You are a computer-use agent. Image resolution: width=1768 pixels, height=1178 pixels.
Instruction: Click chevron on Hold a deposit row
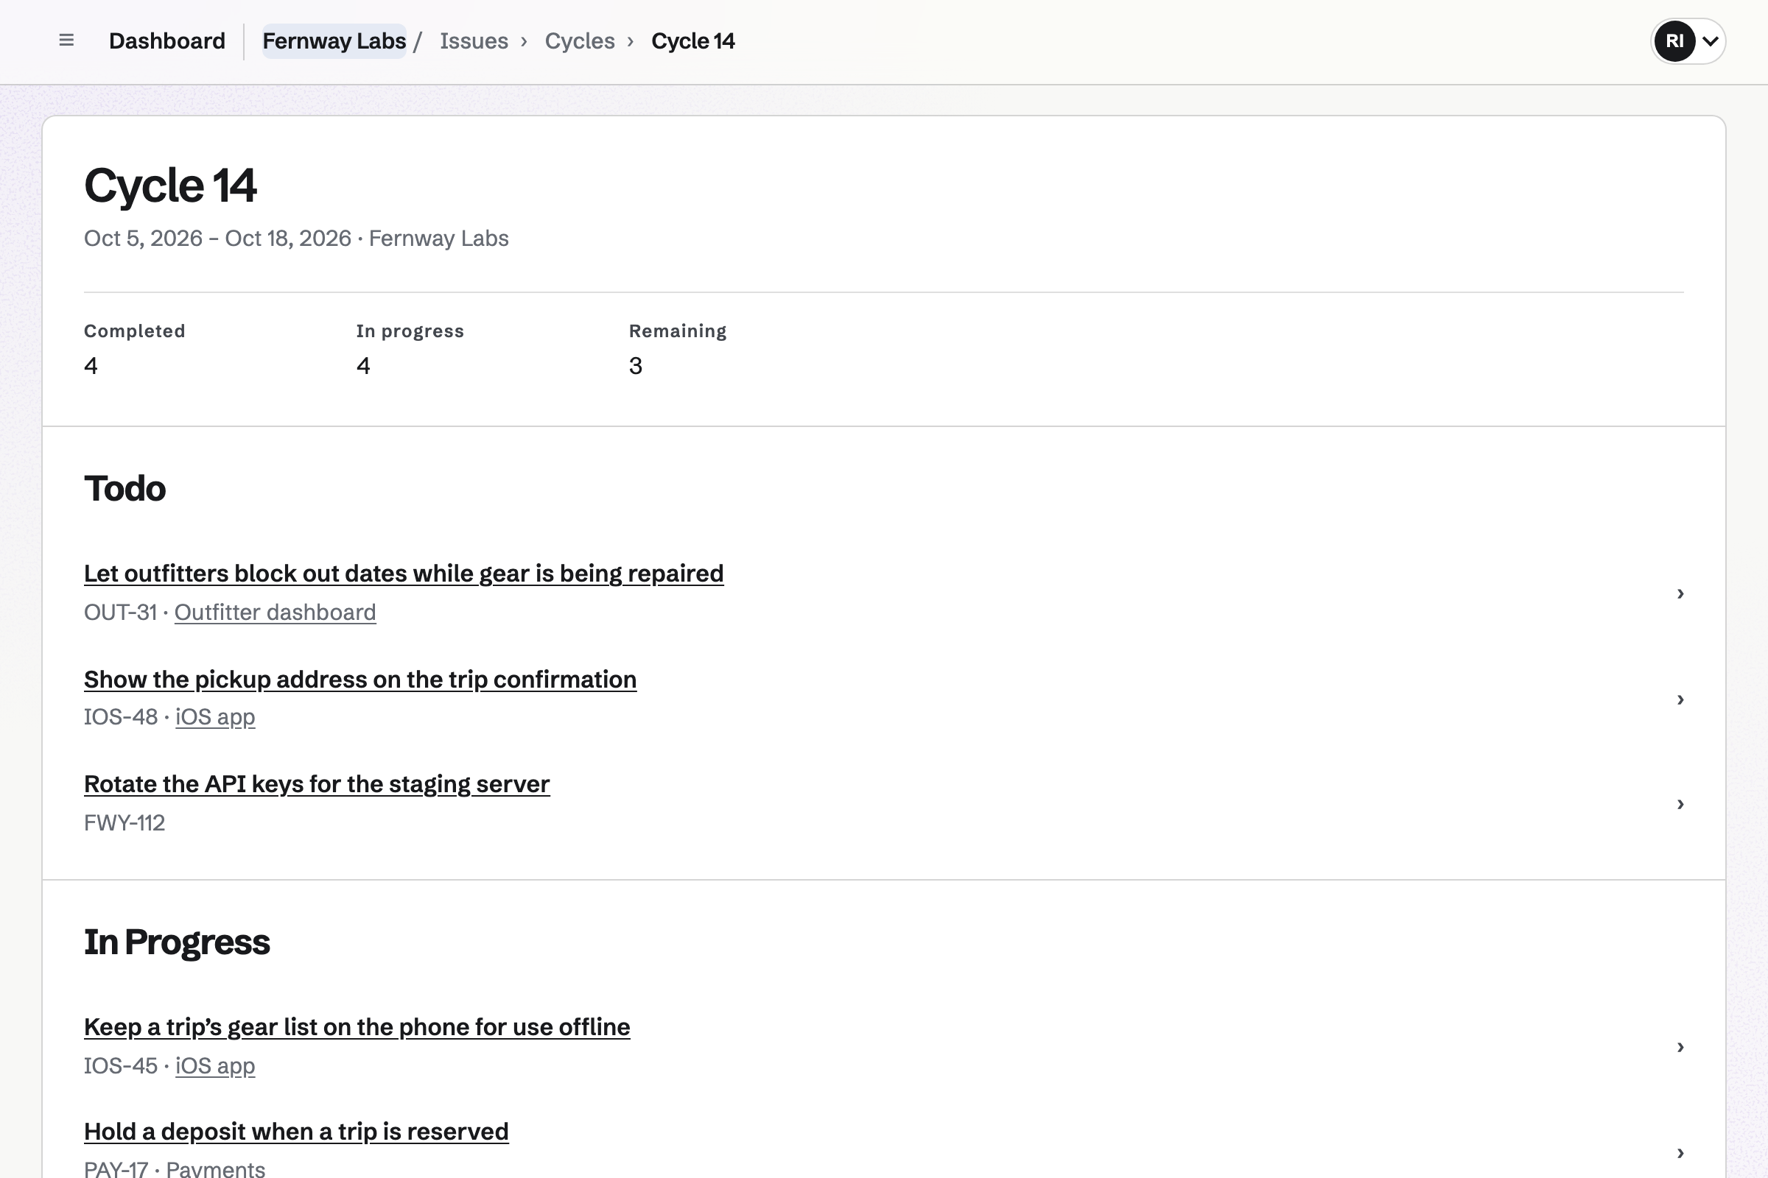click(1680, 1152)
